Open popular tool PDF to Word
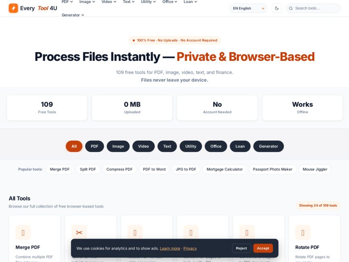349x262 pixels. pyautogui.click(x=154, y=169)
